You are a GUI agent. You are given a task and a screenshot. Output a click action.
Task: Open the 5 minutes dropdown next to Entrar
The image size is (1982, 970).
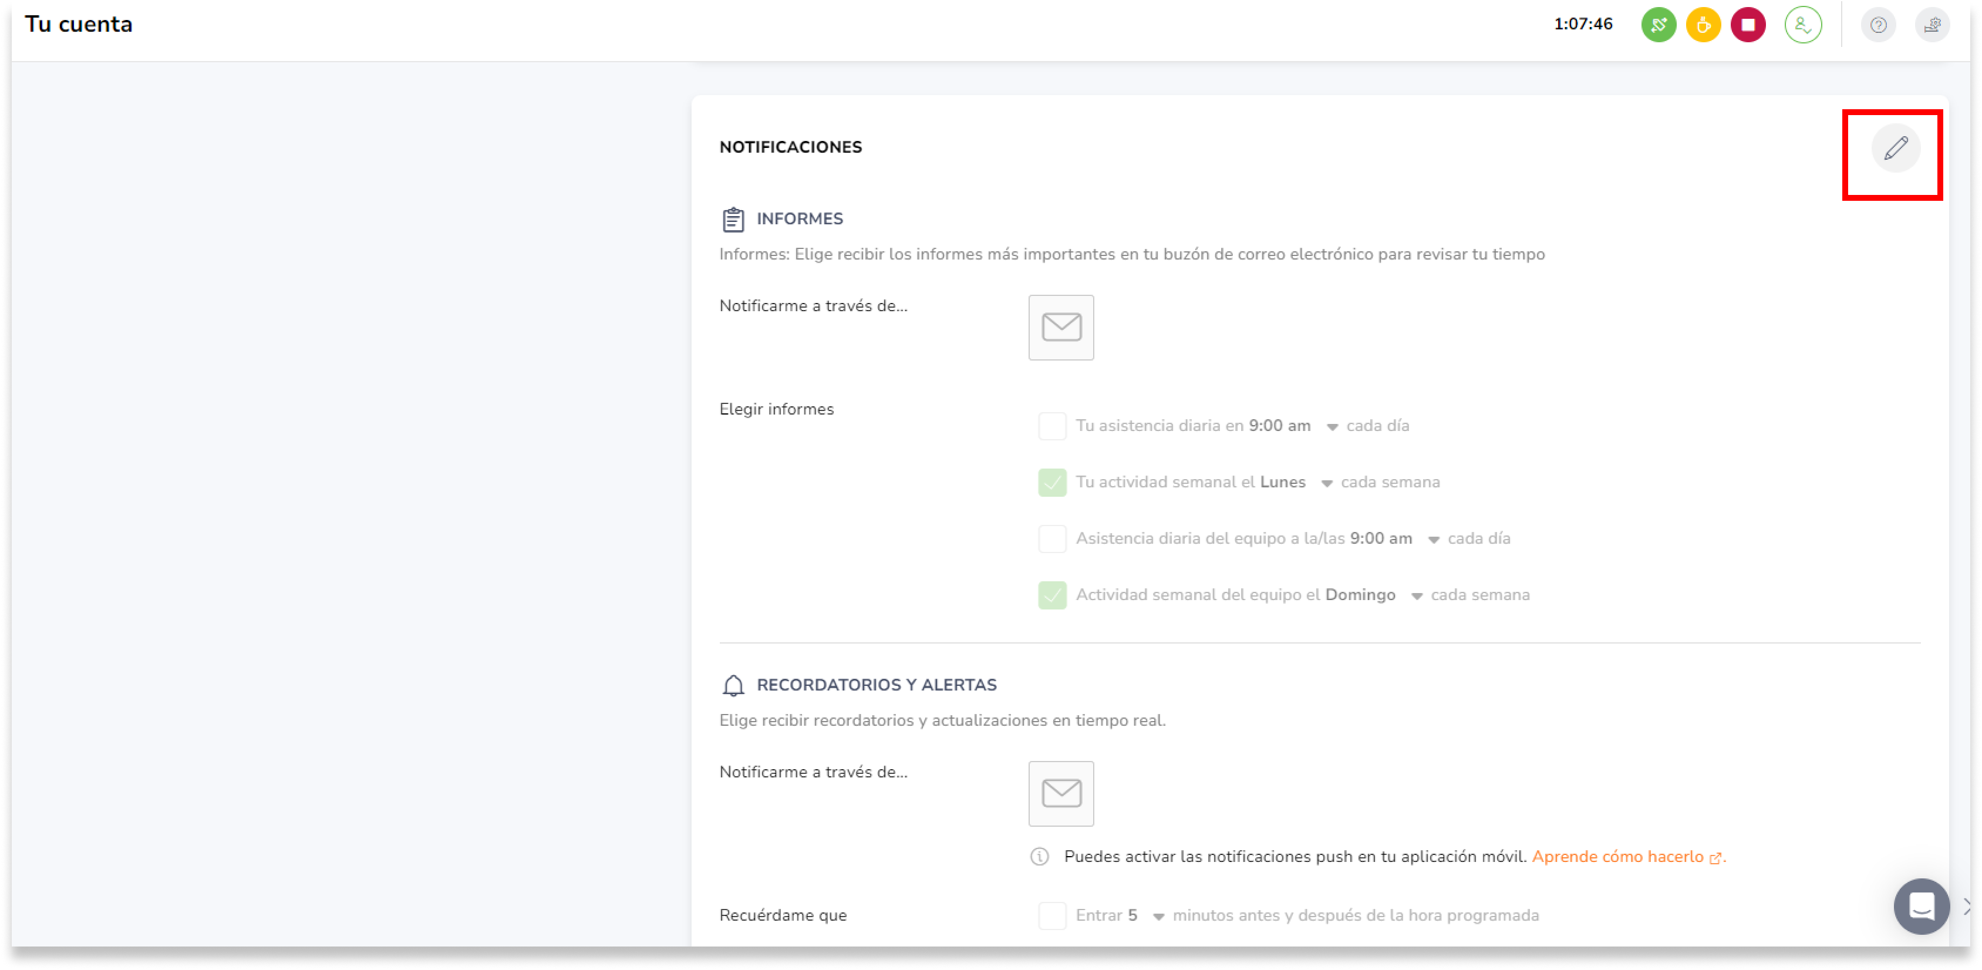pyautogui.click(x=1158, y=916)
